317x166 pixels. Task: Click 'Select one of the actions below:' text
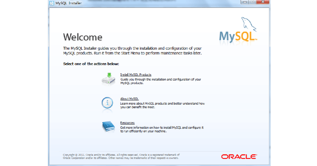tap(91, 64)
